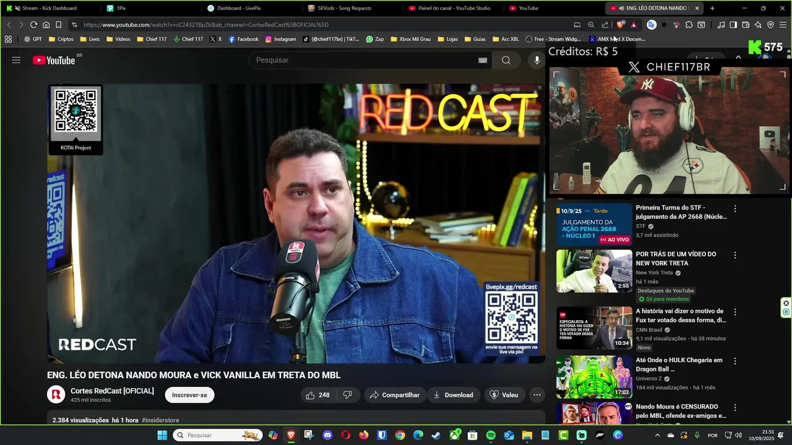Open a new browser tab with plus
The height and width of the screenshot is (445, 792).
click(712, 8)
